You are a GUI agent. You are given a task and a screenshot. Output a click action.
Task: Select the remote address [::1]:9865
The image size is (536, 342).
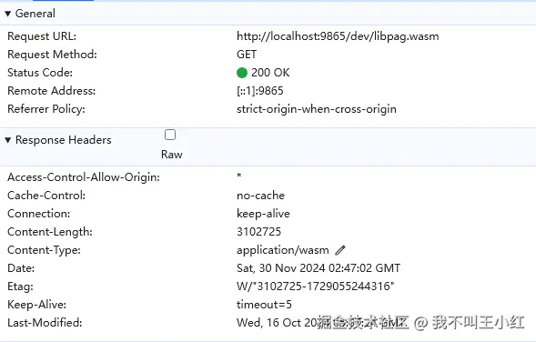coord(259,91)
